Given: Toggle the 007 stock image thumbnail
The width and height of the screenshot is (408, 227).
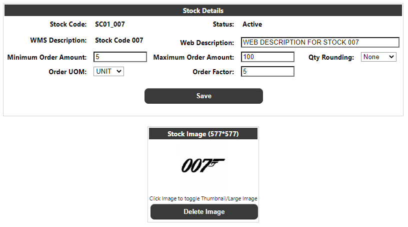Looking at the screenshot, I should [x=203, y=166].
